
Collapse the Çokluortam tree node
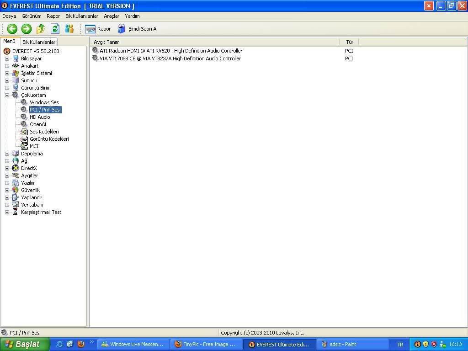pos(7,95)
